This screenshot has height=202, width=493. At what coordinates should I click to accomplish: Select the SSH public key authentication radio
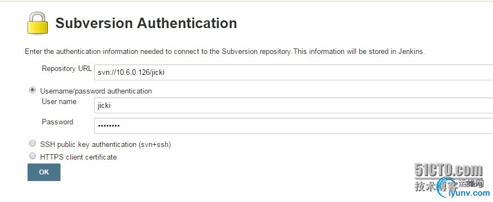tap(32, 144)
